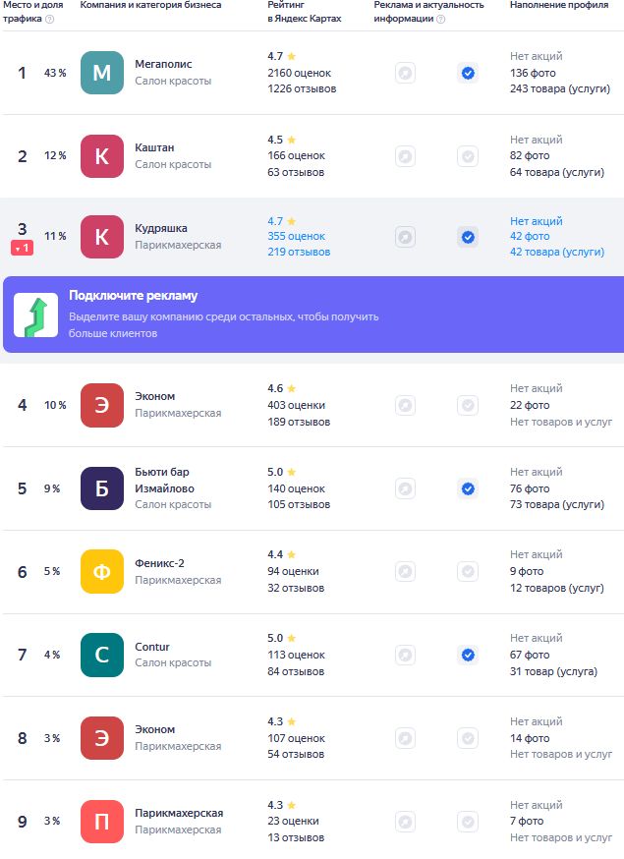Click the grey verification mark for eighth-place Эконом
Screen dimensions: 624x859
click(x=468, y=738)
